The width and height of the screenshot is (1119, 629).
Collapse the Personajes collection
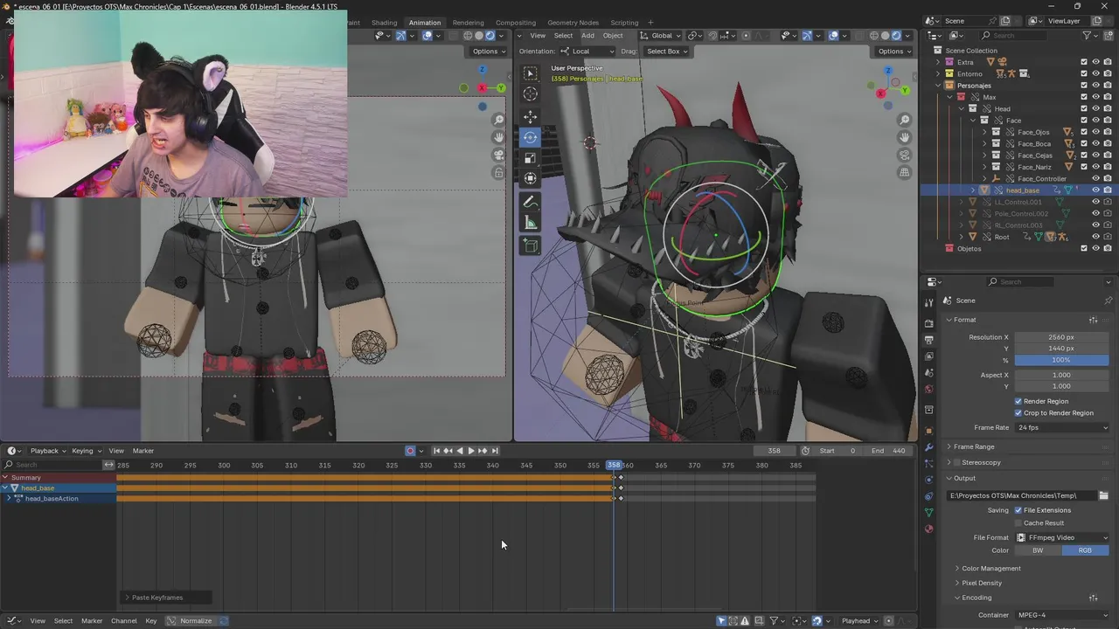(x=938, y=86)
